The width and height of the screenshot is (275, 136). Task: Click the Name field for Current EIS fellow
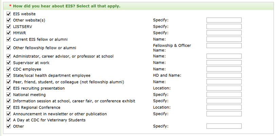pyautogui.click(x=224, y=39)
